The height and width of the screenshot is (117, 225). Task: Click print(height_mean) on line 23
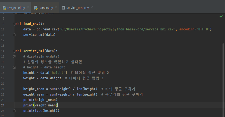(x=40, y=100)
